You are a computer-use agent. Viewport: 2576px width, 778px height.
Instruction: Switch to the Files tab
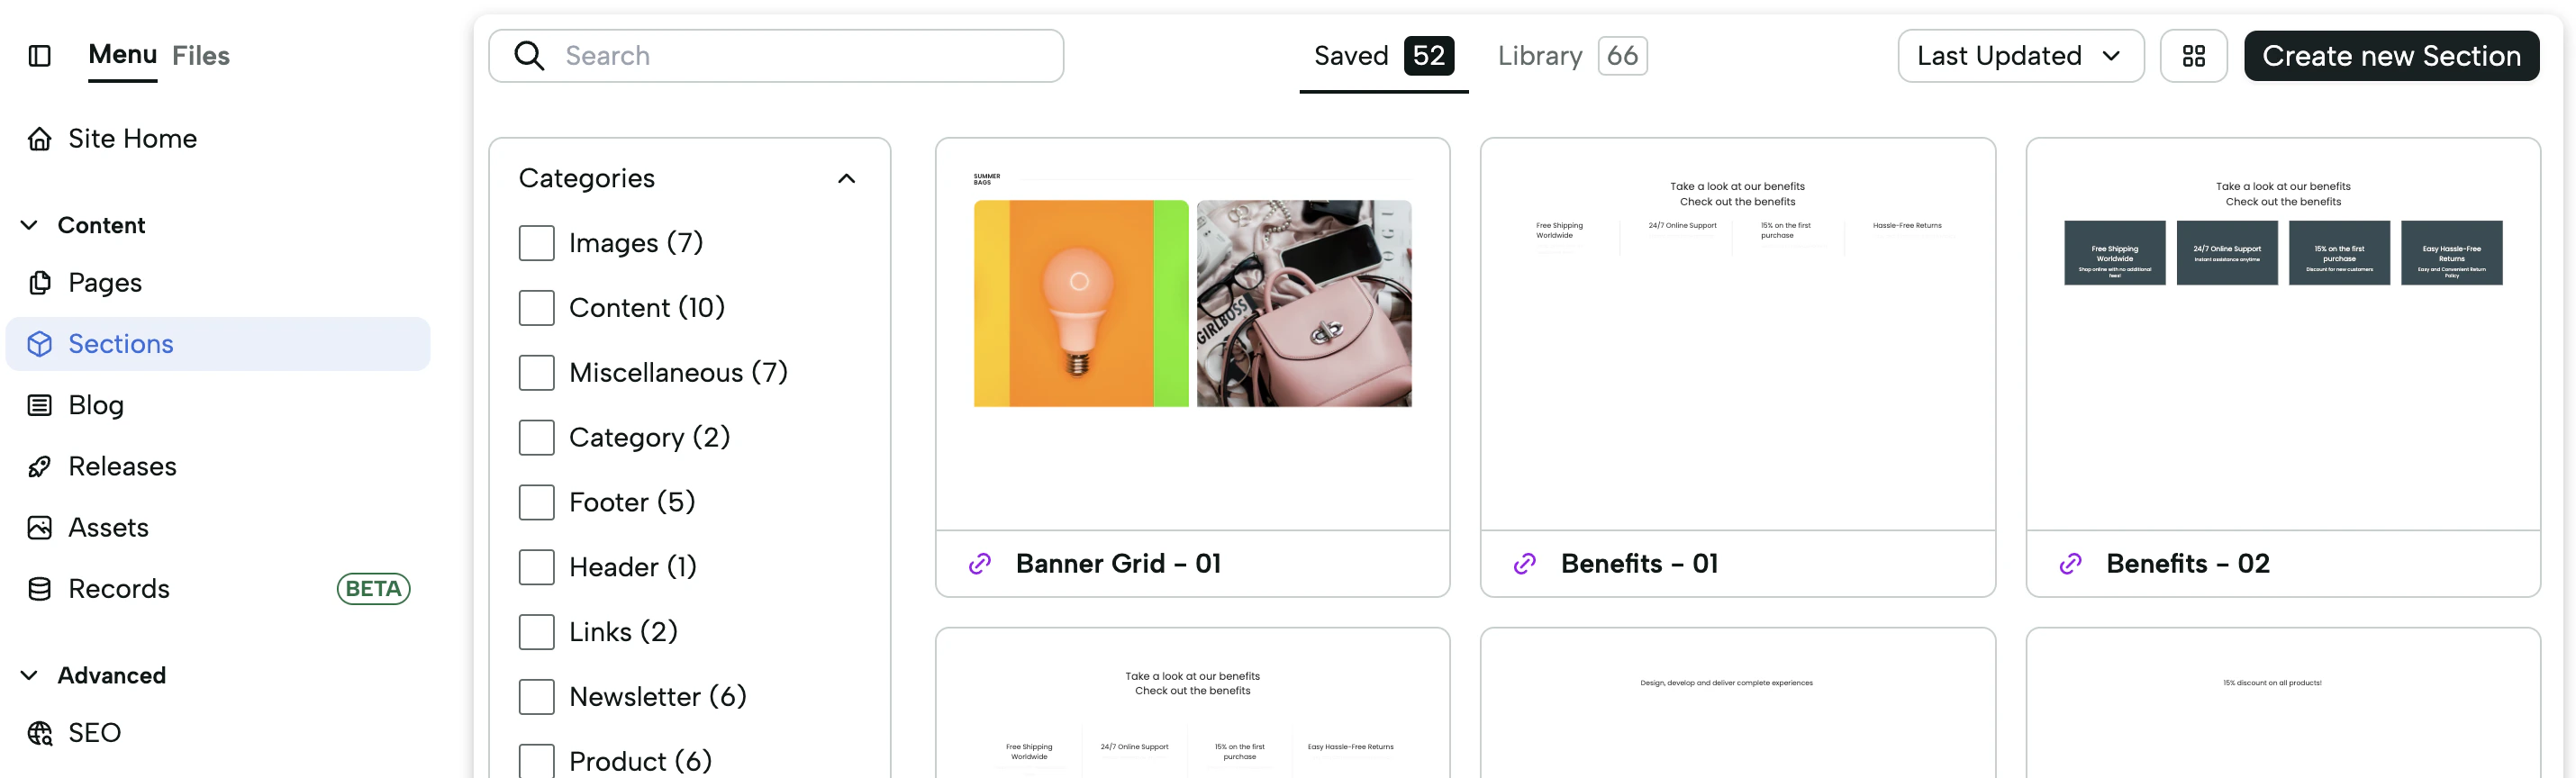pos(201,56)
